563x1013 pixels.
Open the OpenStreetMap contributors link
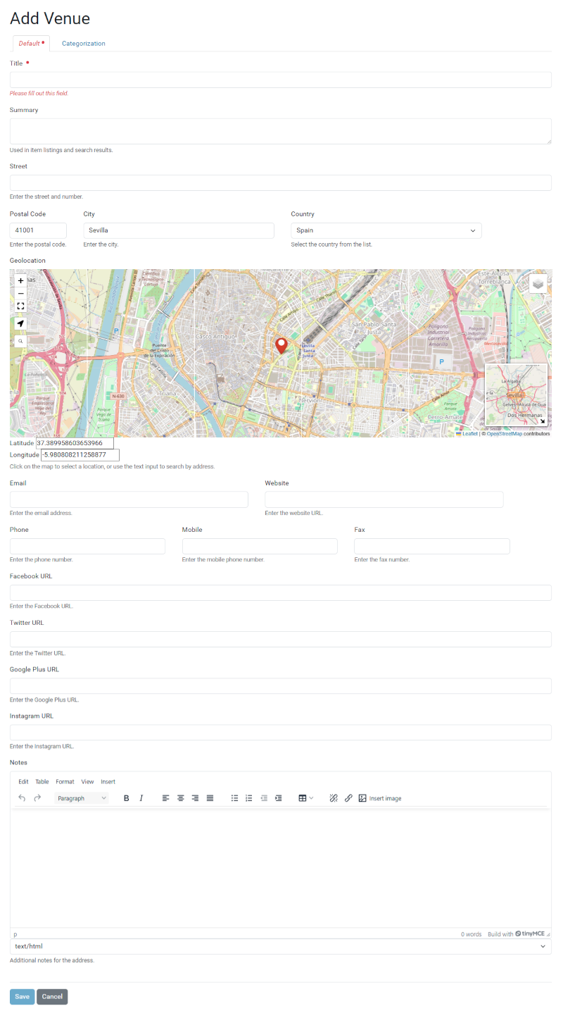coord(504,434)
